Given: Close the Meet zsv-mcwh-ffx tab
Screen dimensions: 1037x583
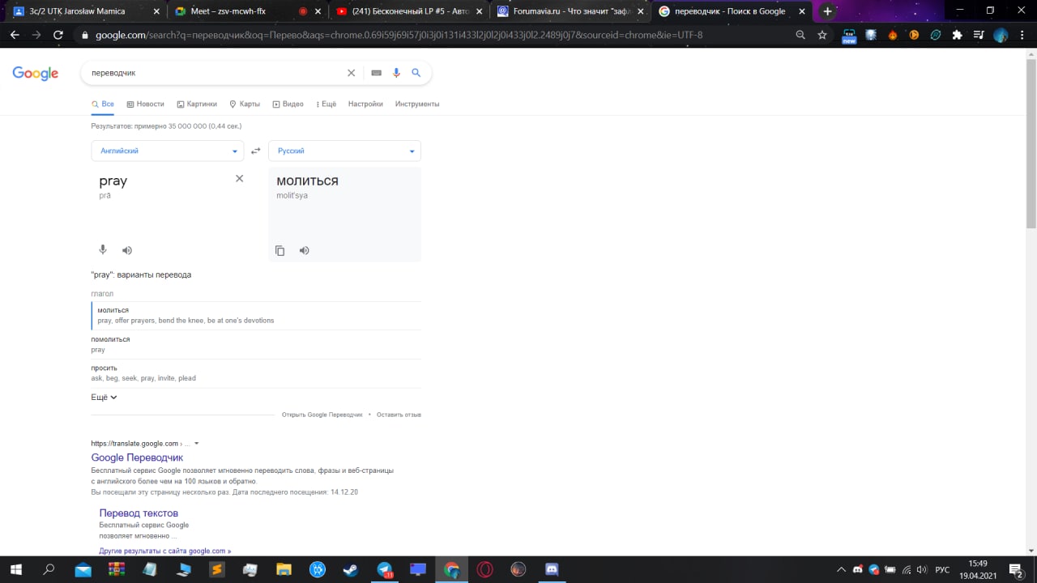Looking at the screenshot, I should (318, 11).
